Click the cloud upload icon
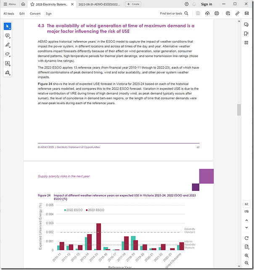Image resolution: width=254 pixels, height=270 pixels. [x=207, y=13]
